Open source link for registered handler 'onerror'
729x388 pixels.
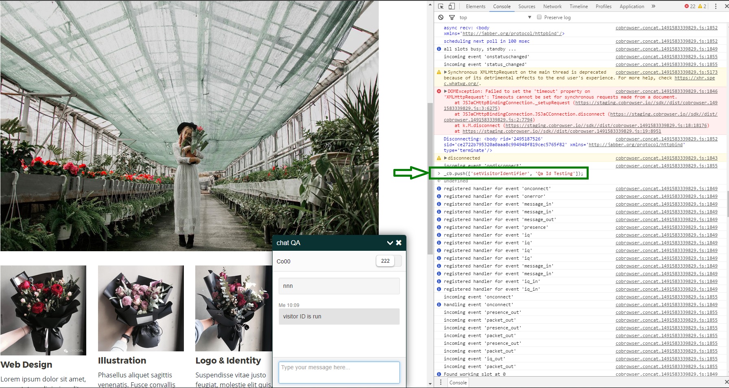(x=666, y=196)
